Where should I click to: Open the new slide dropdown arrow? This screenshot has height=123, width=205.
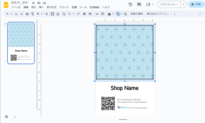pyautogui.click(x=11, y=14)
